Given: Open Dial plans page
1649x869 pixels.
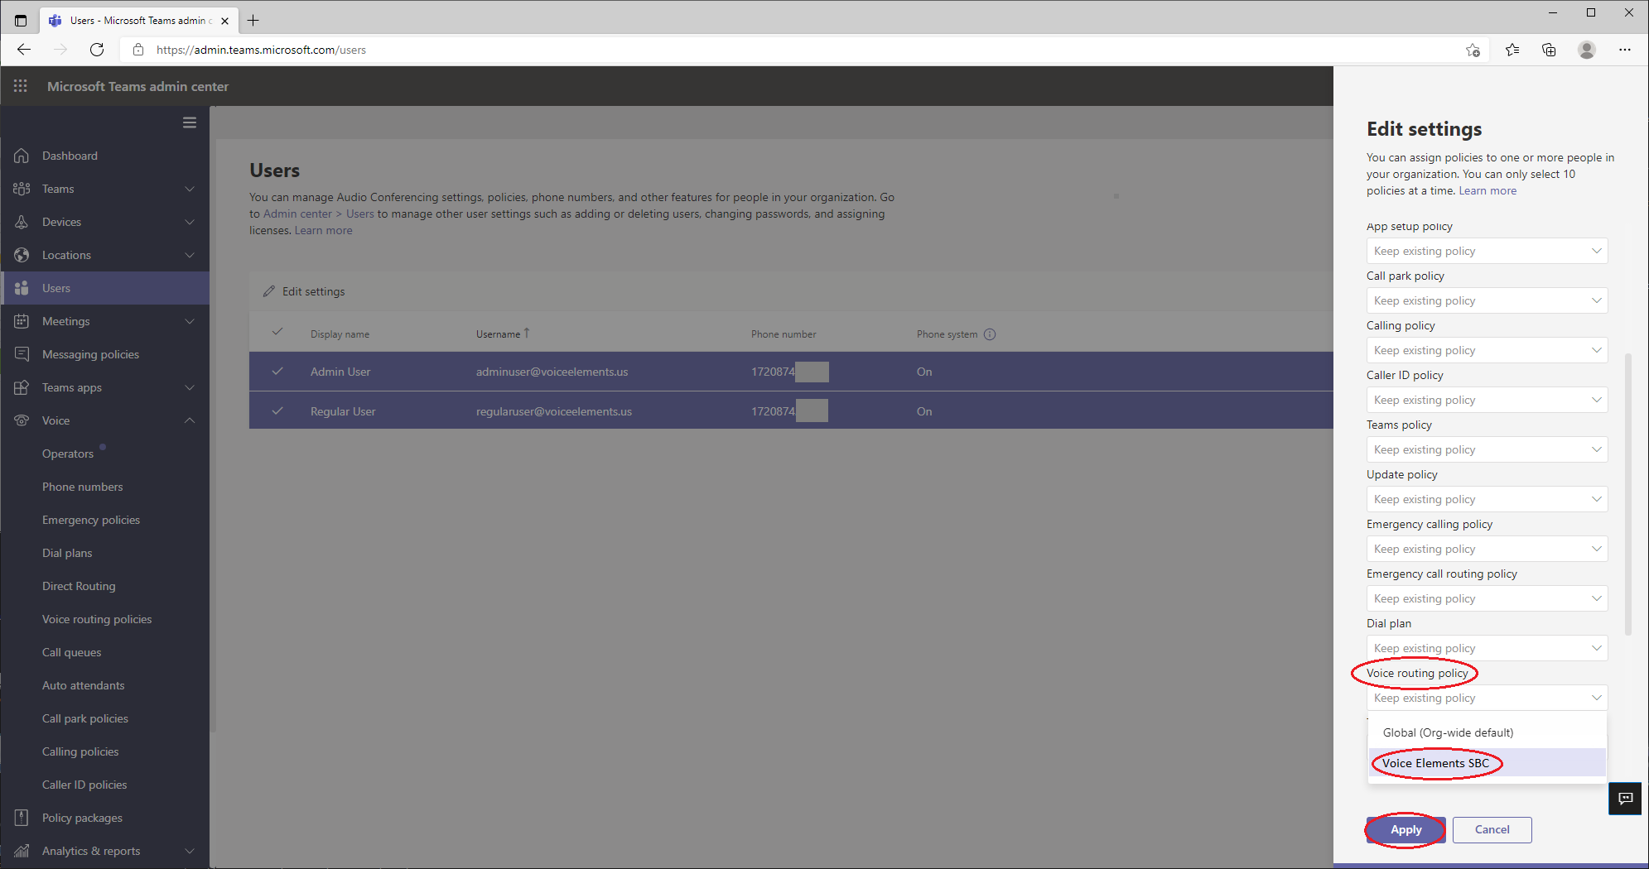Looking at the screenshot, I should pos(67,553).
